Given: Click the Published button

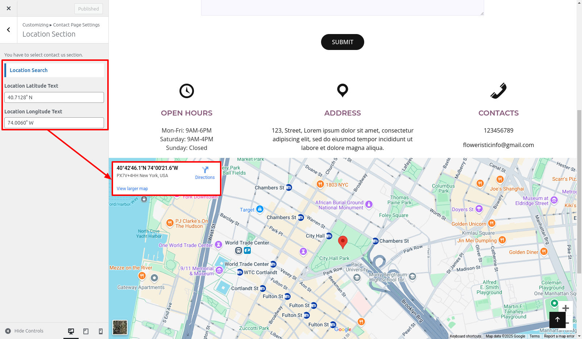Looking at the screenshot, I should click(88, 9).
